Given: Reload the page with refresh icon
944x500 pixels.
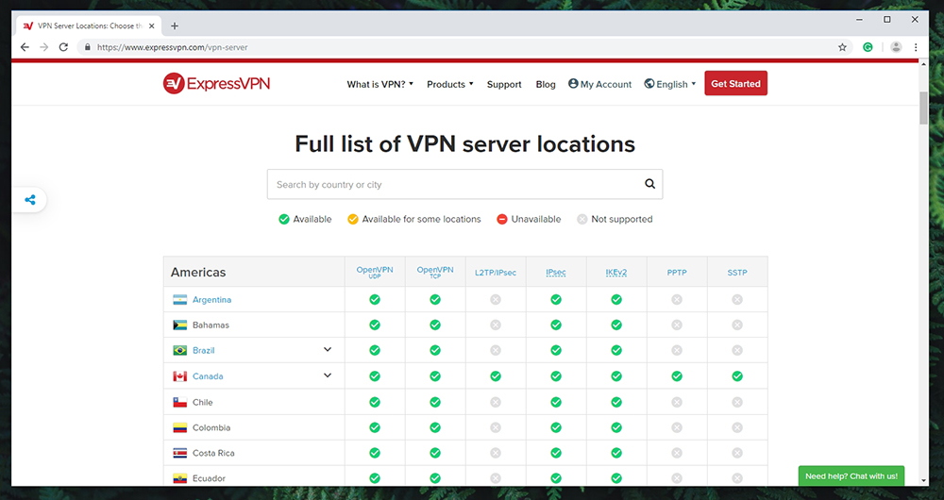Looking at the screenshot, I should [63, 47].
